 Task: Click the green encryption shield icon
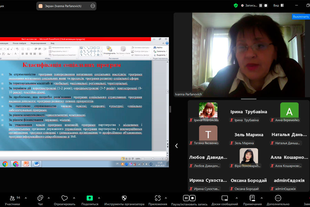click(x=236, y=6)
